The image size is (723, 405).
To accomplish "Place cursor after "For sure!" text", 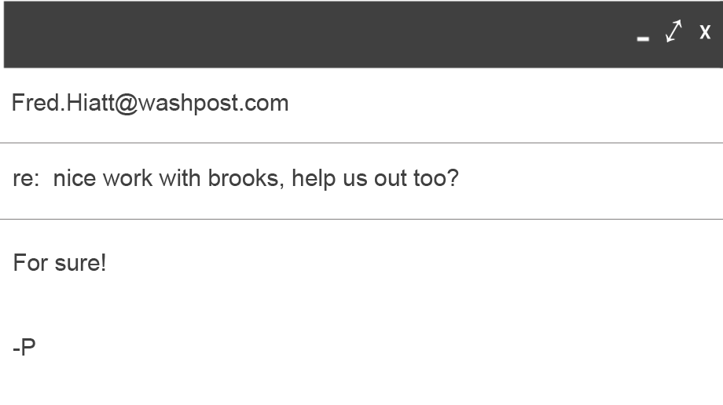I will coord(107,263).
